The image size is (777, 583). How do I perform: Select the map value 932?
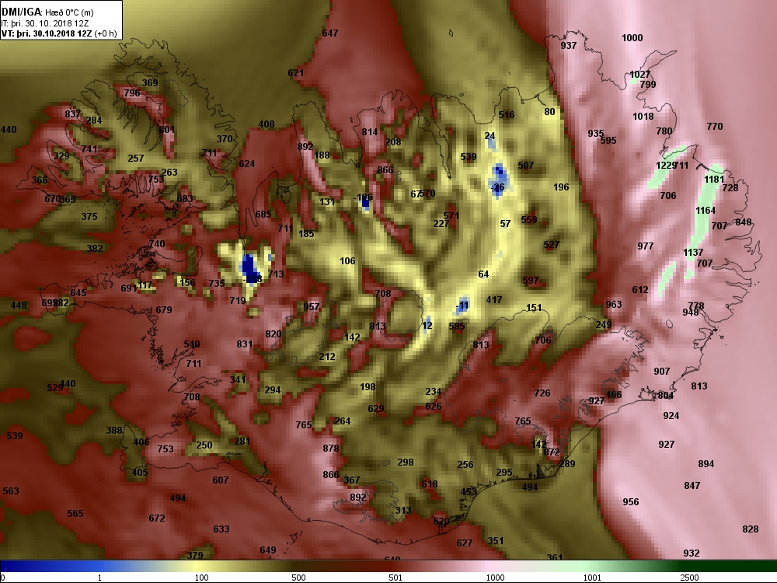692,553
